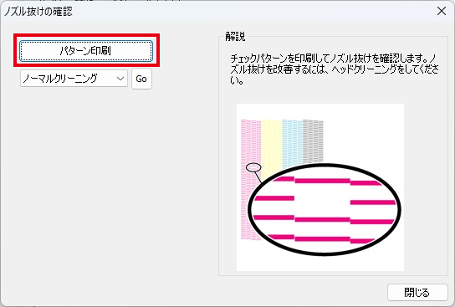
Task: Close the ノズル抜けの確認 dialog with X
Action: [442, 11]
